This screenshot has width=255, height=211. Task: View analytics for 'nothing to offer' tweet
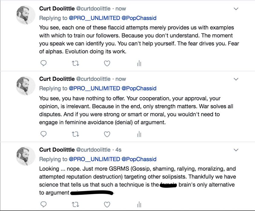pyautogui.click(x=139, y=134)
